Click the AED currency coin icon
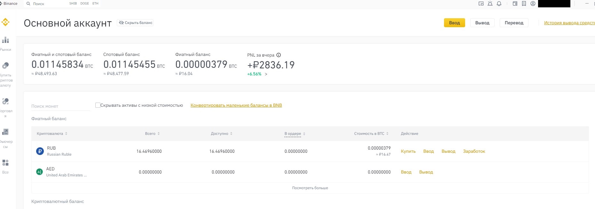This screenshot has height=209, width=595. [x=39, y=172]
